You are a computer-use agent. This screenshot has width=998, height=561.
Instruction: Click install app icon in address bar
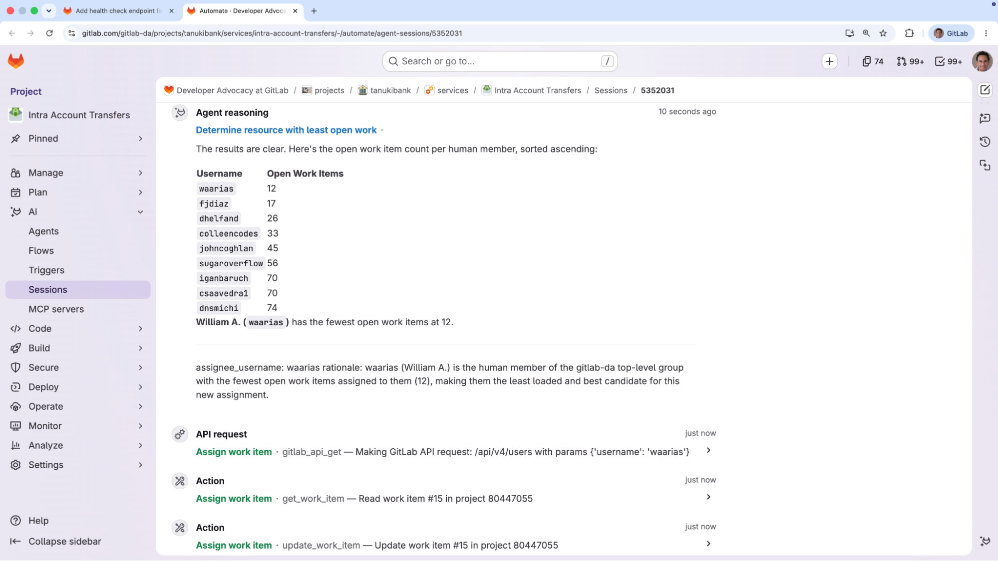tap(849, 33)
